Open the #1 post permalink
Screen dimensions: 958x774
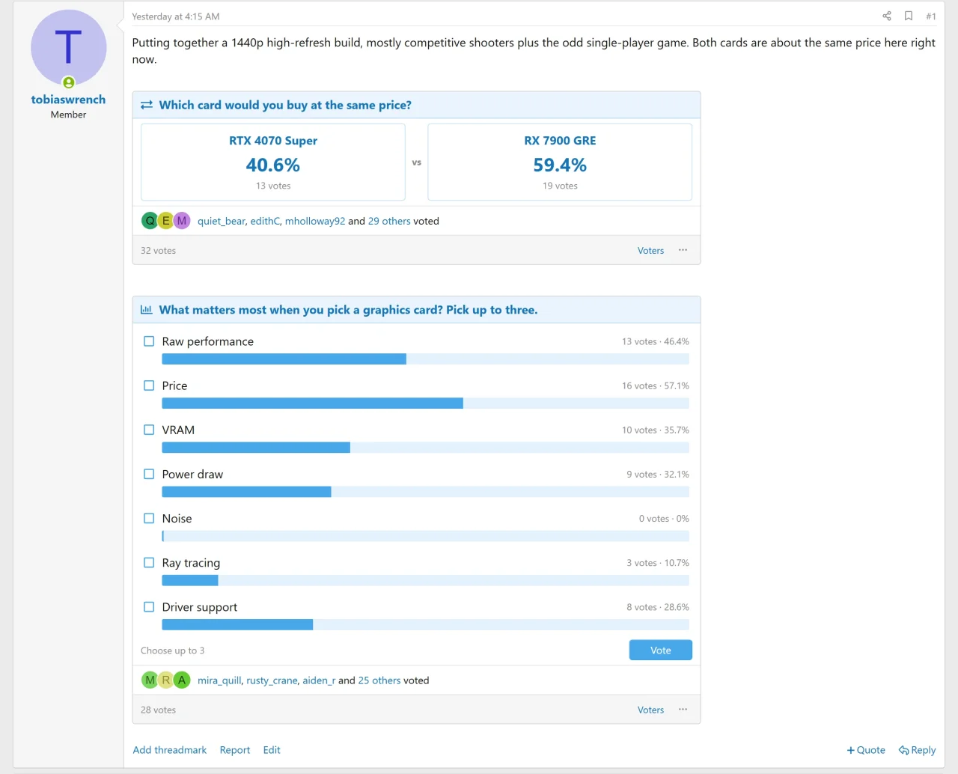[931, 16]
